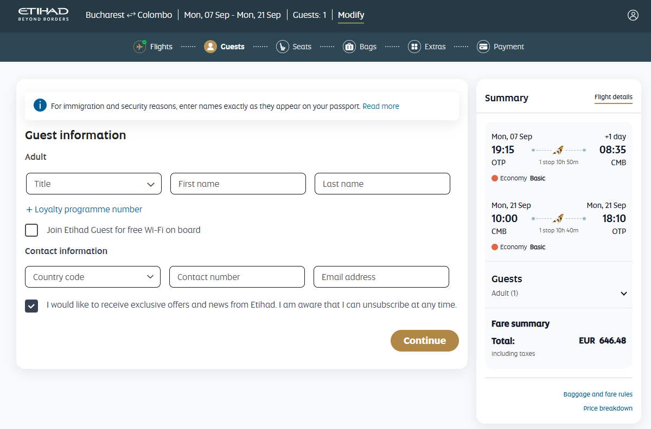Image resolution: width=651 pixels, height=429 pixels.
Task: Click Modify in the top bar
Action: click(351, 15)
